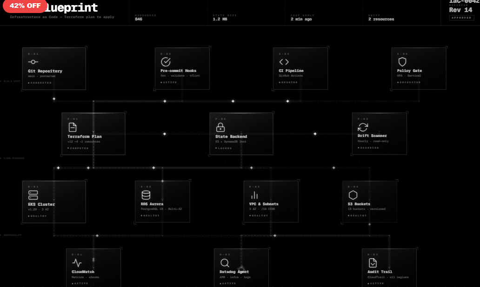
Task: Click the Drift Scanner refresh icon
Action: click(363, 126)
